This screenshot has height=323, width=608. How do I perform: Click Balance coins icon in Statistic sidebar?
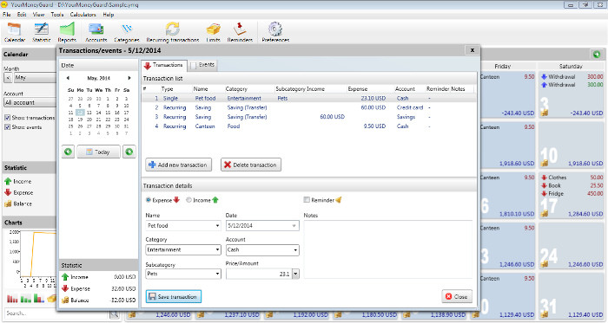click(8, 203)
